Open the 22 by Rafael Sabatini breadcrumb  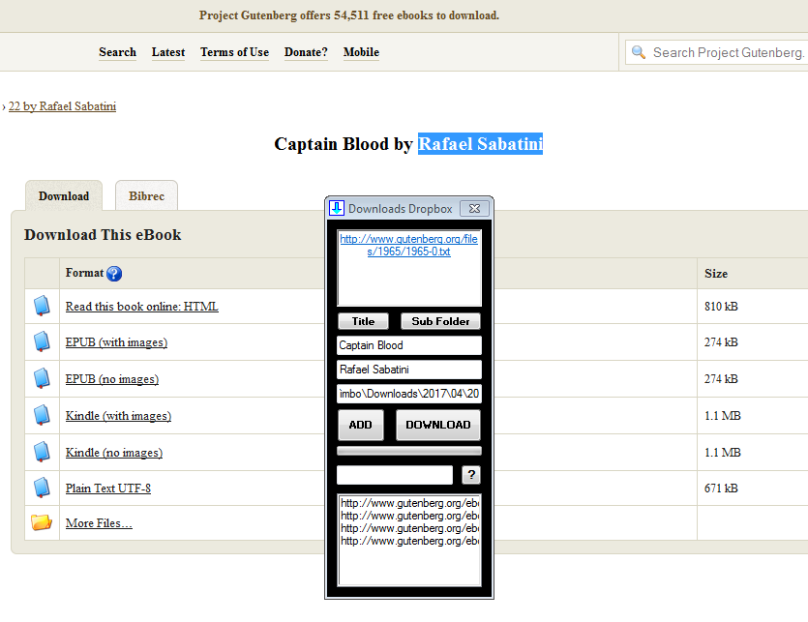(x=62, y=106)
